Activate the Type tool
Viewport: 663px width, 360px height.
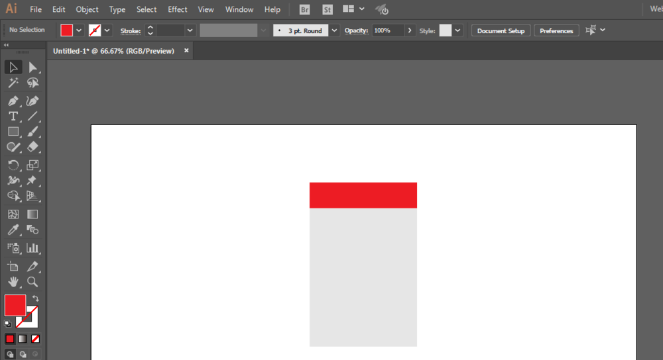tap(13, 116)
